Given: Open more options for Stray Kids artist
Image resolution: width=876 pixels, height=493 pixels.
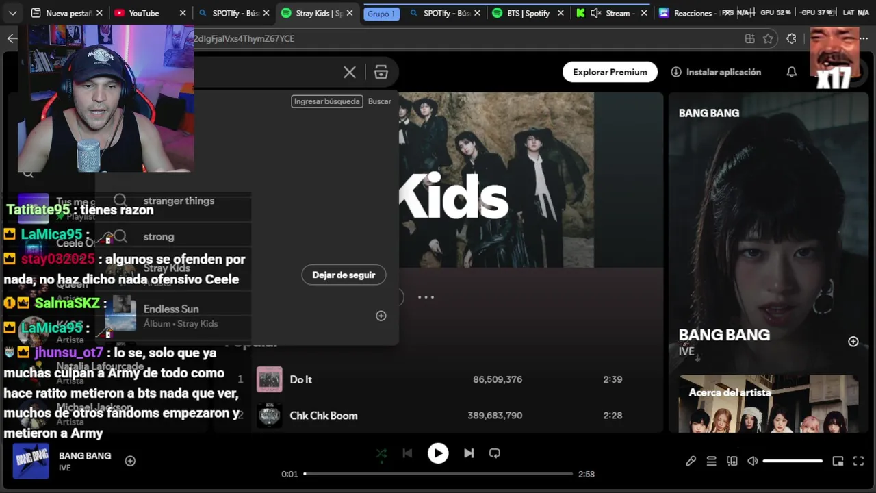Looking at the screenshot, I should click(x=426, y=297).
